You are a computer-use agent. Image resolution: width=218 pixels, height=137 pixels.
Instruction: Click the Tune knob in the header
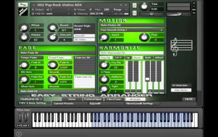click(144, 7)
